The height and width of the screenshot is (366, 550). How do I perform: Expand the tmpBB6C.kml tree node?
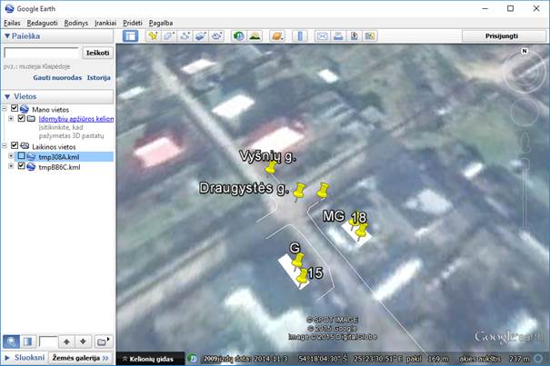pos(11,166)
